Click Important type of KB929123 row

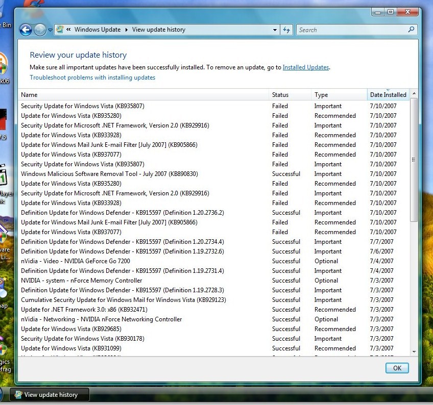[328, 300]
